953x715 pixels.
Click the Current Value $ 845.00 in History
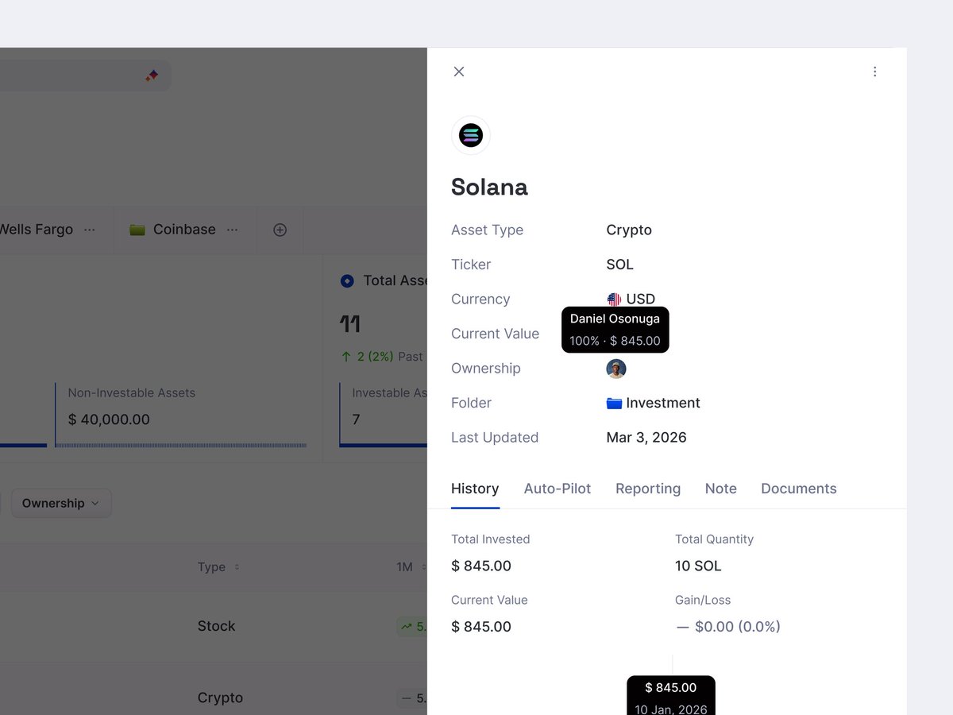pyautogui.click(x=481, y=627)
